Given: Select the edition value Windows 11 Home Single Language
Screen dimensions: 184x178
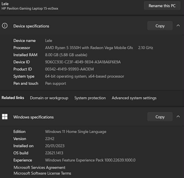Looking at the screenshot, I should (76, 131).
